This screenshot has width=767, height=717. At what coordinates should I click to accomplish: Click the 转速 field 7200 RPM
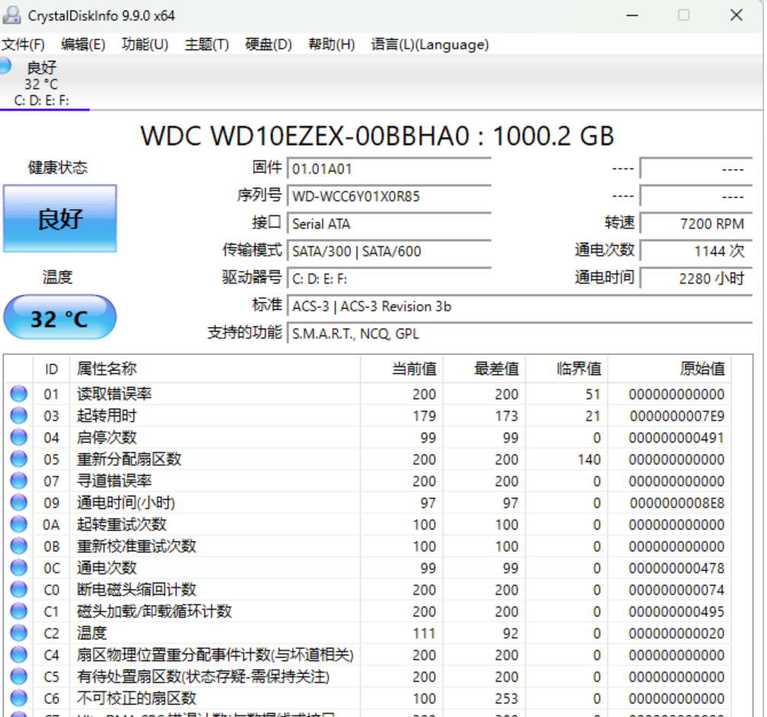point(696,223)
